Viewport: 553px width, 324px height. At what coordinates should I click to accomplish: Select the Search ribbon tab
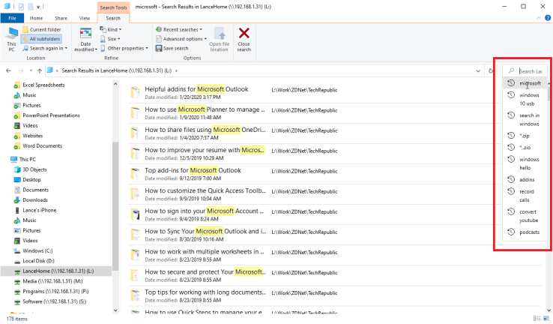113,18
